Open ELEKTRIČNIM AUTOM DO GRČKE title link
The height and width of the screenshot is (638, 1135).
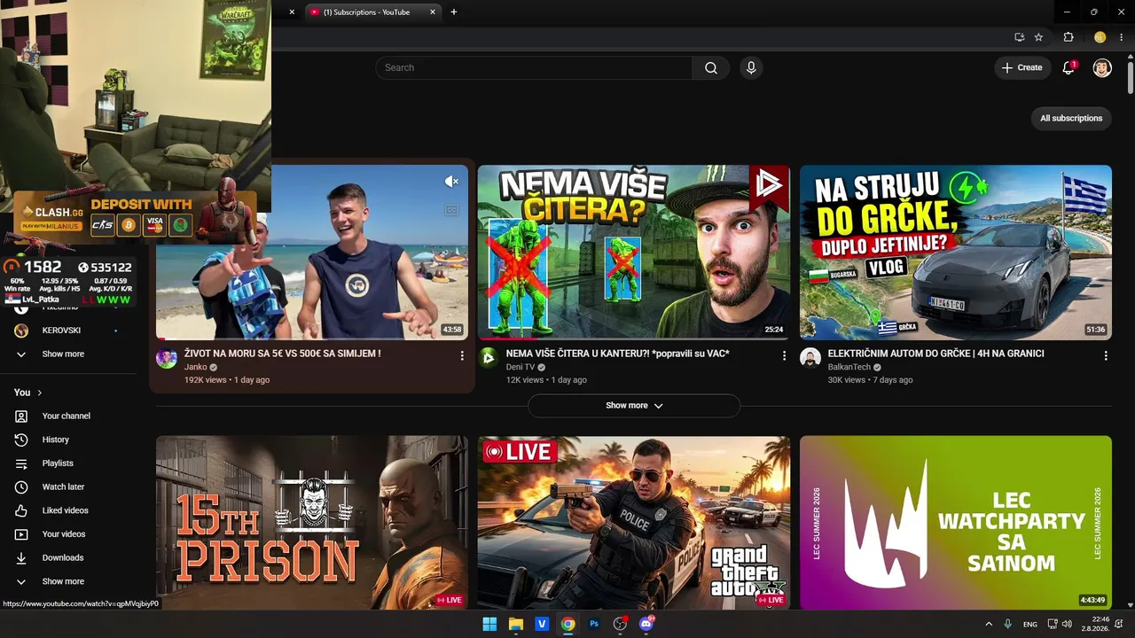[x=935, y=354]
